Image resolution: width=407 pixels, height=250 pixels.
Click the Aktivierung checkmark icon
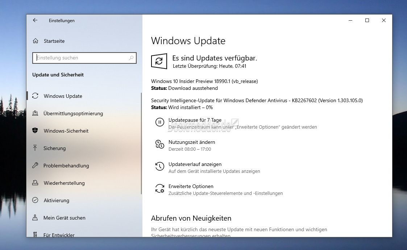pos(35,200)
